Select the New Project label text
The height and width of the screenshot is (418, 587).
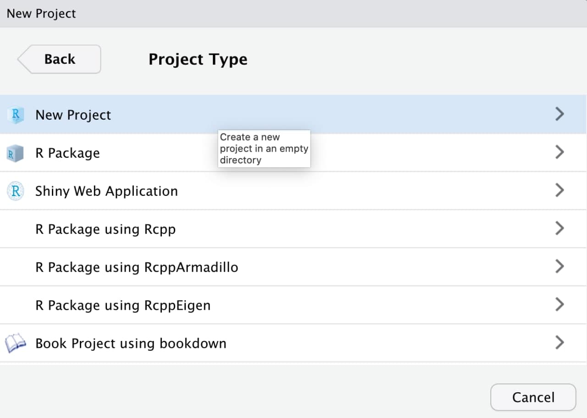(73, 115)
